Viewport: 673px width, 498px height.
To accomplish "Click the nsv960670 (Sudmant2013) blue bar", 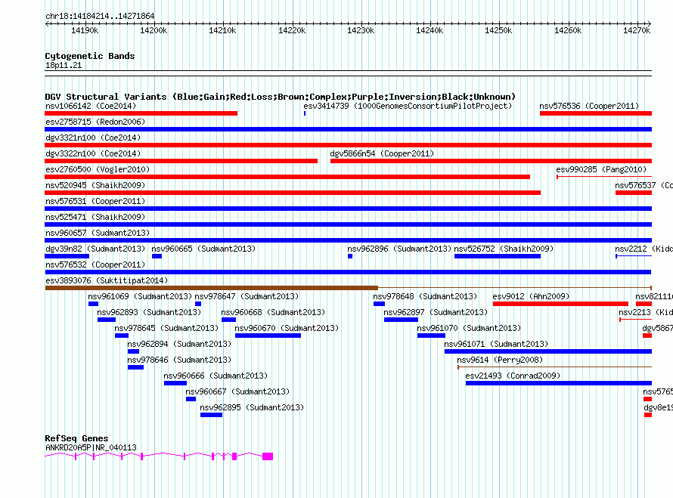I will pyautogui.click(x=268, y=336).
